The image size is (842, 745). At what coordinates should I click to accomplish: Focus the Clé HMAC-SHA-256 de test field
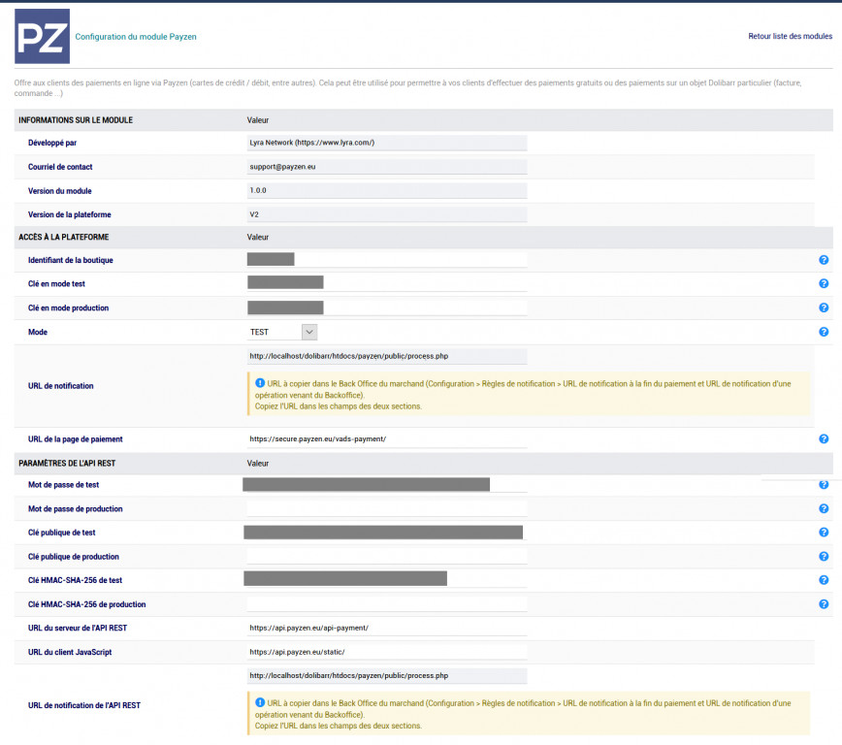click(387, 580)
